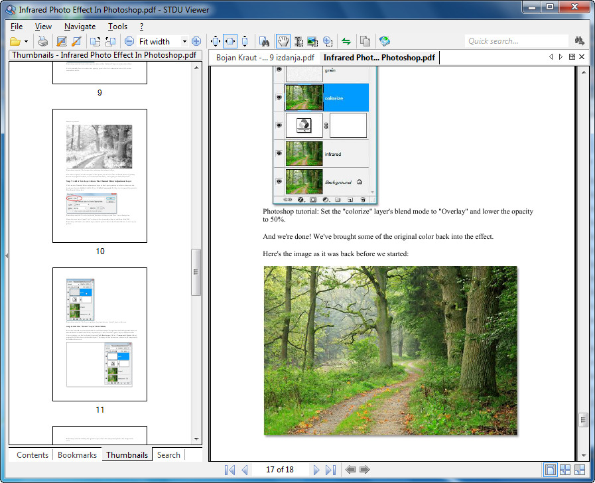Click the export page as text icon
The width and height of the screenshot is (595, 483).
[76, 41]
